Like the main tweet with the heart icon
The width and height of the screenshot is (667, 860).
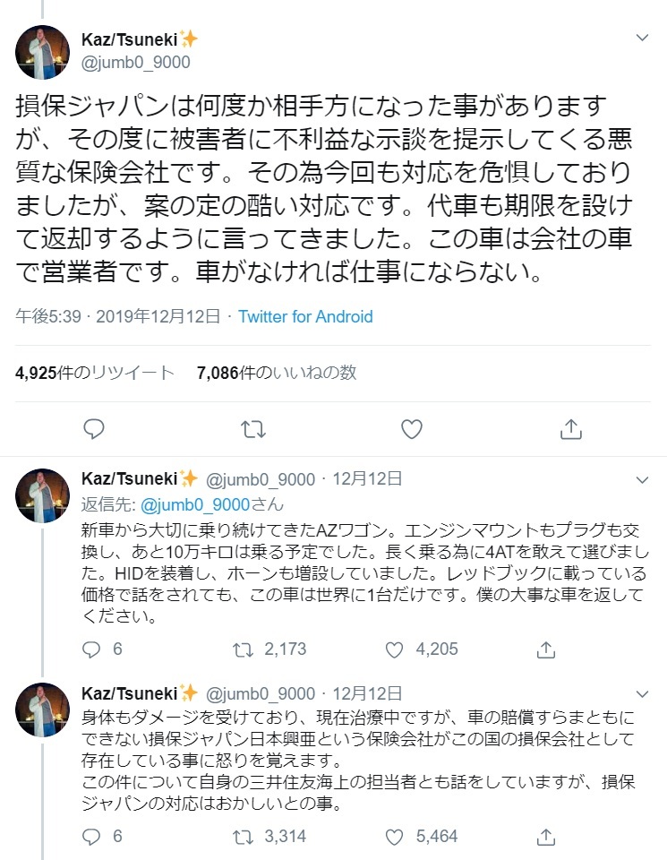410,431
